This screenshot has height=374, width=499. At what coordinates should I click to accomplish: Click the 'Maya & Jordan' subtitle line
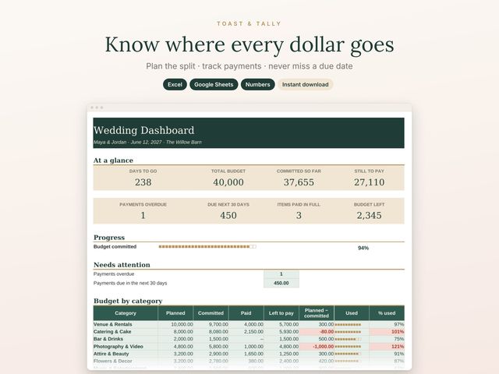pos(147,142)
